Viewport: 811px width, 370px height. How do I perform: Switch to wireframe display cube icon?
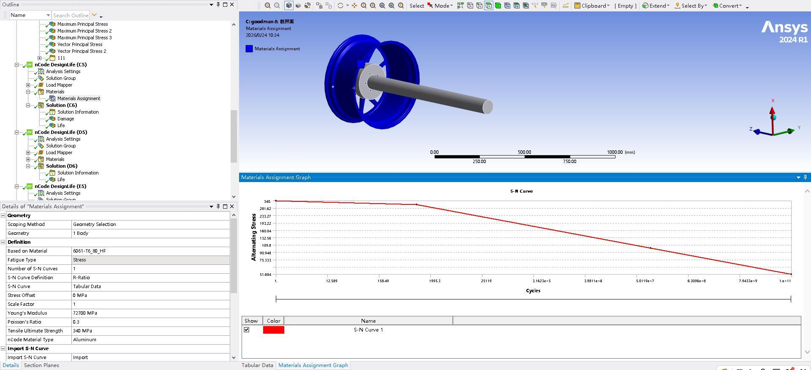pos(298,5)
